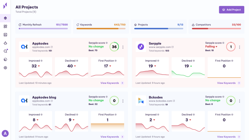Click the refresh icon beside Monthly Refresh

20,25
